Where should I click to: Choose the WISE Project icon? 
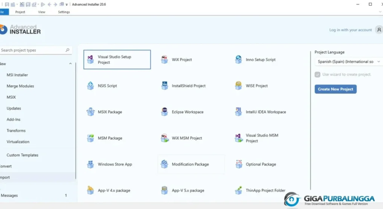[x=238, y=86]
